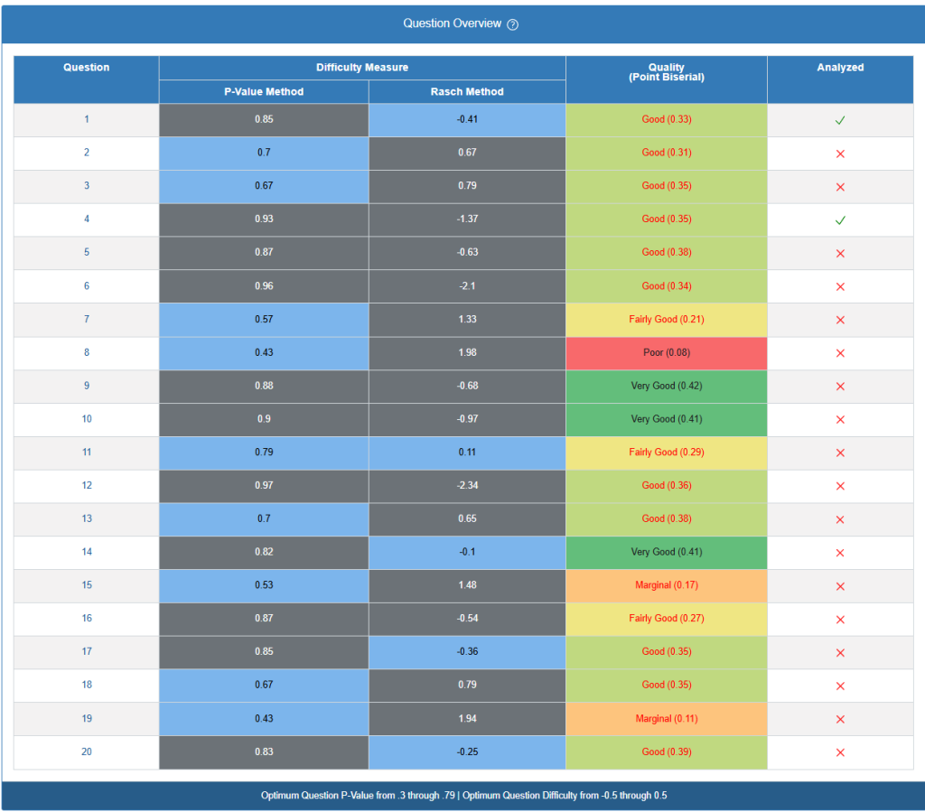This screenshot has width=925, height=812.
Task: Click the red X for question 12
Action: pyautogui.click(x=840, y=486)
